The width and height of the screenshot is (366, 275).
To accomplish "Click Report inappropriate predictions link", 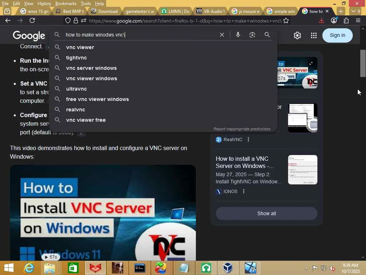I will (242, 129).
